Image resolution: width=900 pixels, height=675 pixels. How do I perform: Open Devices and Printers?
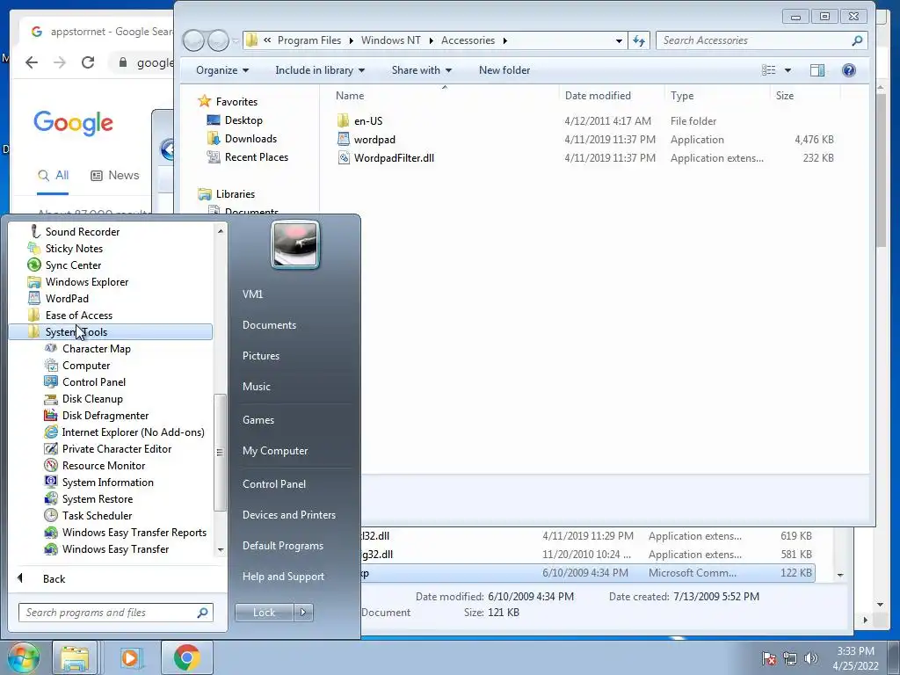[x=288, y=515]
